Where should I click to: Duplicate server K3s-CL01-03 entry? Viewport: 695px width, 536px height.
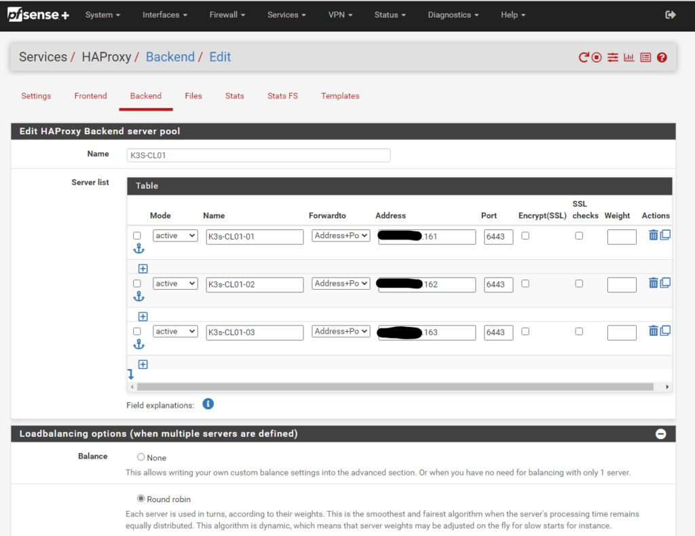tap(665, 330)
